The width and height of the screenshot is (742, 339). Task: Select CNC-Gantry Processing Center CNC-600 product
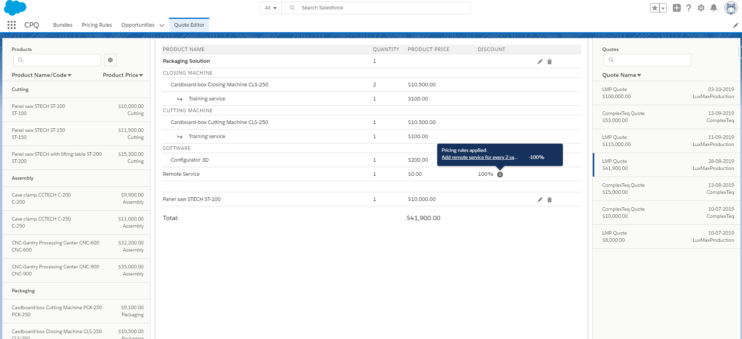(76, 246)
